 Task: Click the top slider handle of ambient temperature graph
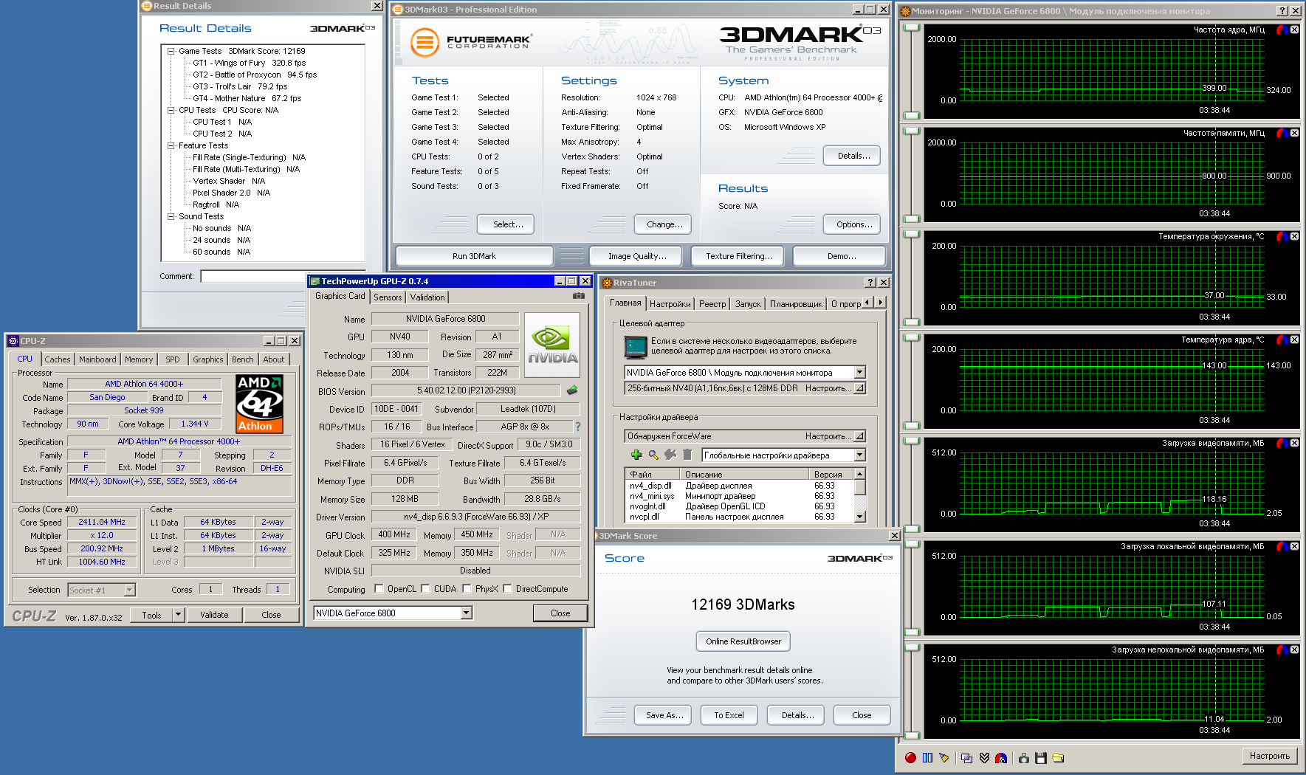click(912, 234)
